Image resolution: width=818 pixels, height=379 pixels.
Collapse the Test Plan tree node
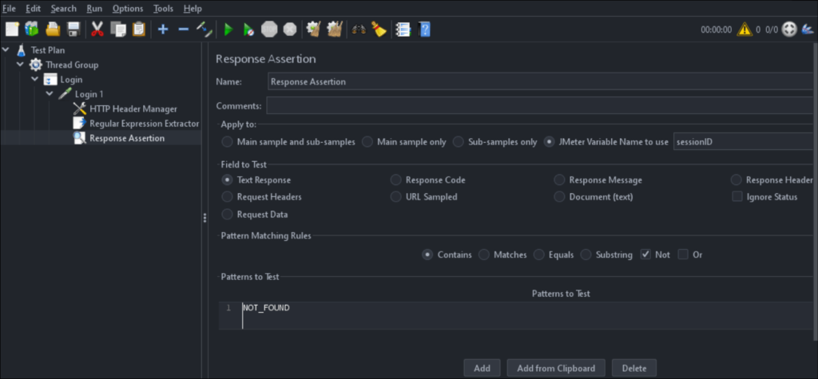click(x=6, y=49)
